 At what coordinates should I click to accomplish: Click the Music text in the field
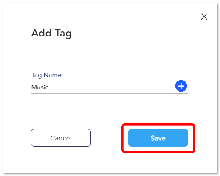40,87
